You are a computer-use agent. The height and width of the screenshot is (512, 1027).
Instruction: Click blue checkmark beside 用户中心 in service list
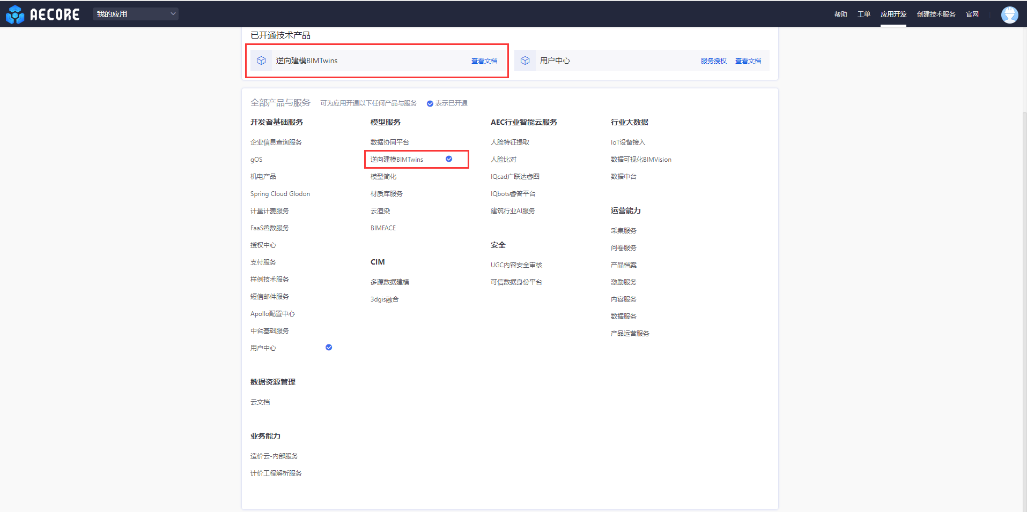[x=329, y=348]
